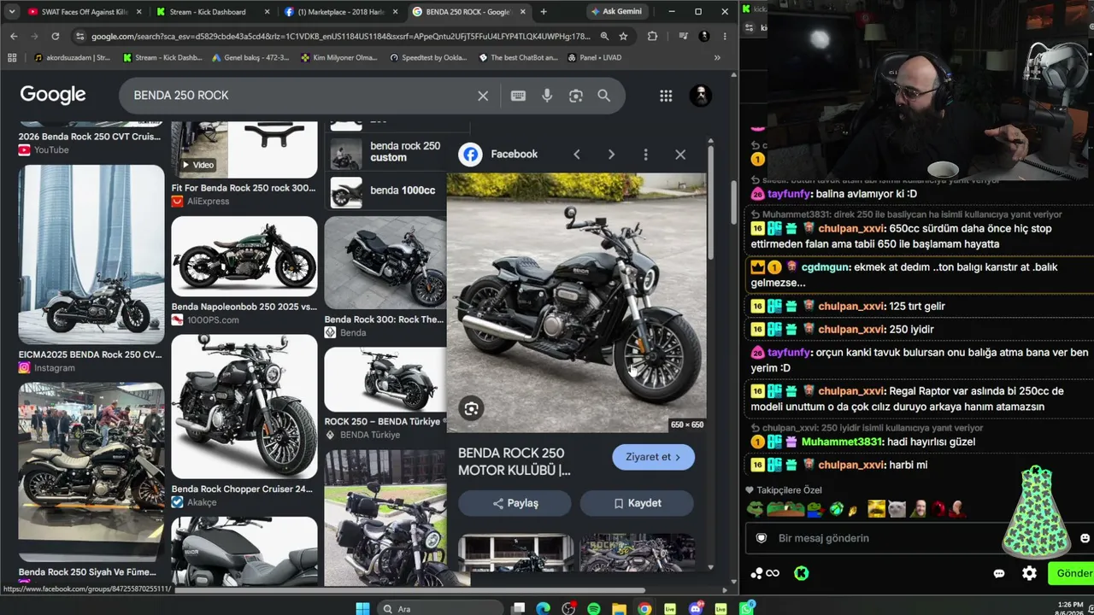Open the emoji picker in chat input
Viewport: 1094px width, 615px height.
tap(1085, 538)
